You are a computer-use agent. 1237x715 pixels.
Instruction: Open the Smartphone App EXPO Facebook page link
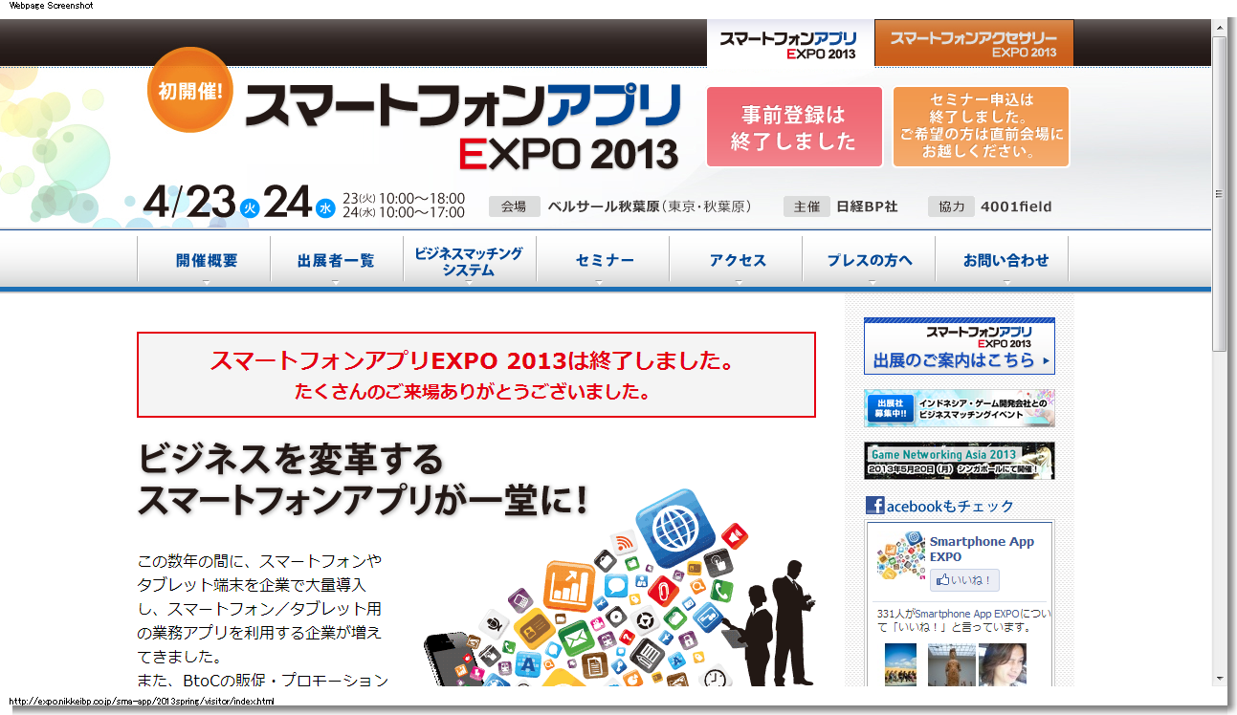pyautogui.click(x=982, y=549)
